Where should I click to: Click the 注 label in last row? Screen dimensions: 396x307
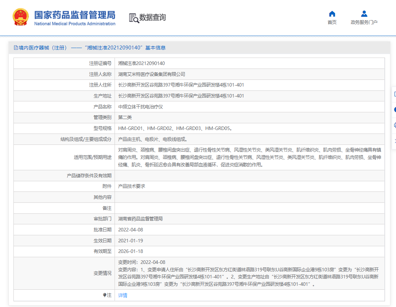pos(109,295)
